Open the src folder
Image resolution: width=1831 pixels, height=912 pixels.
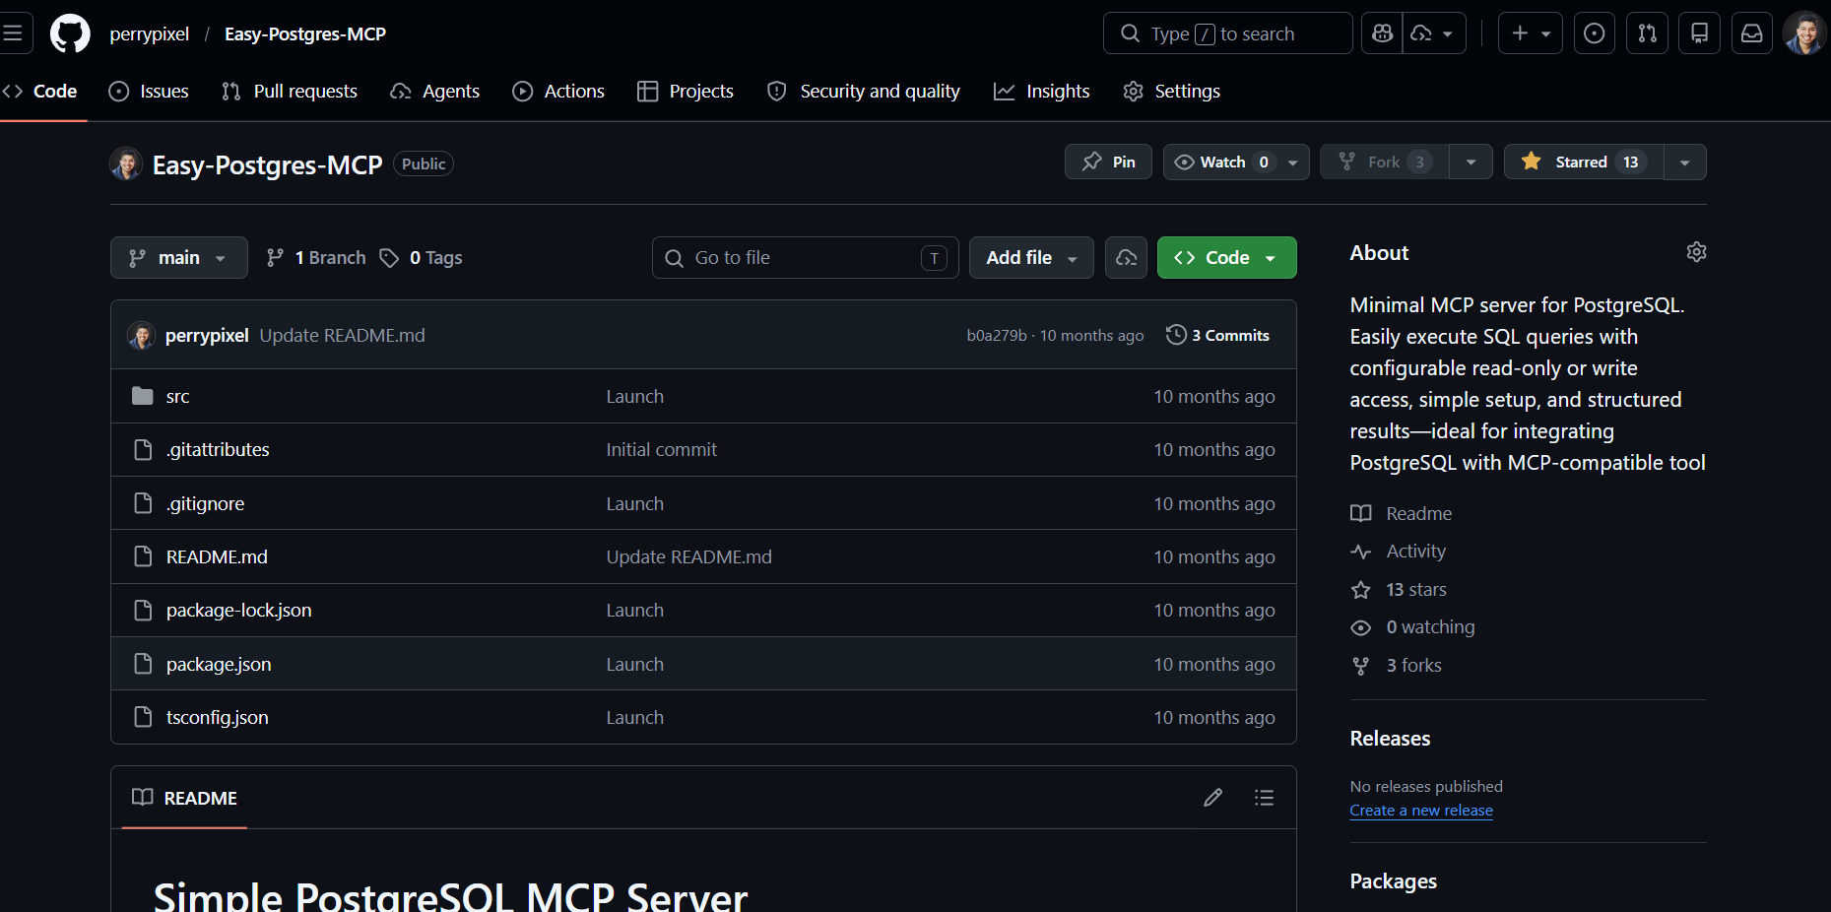tap(177, 396)
